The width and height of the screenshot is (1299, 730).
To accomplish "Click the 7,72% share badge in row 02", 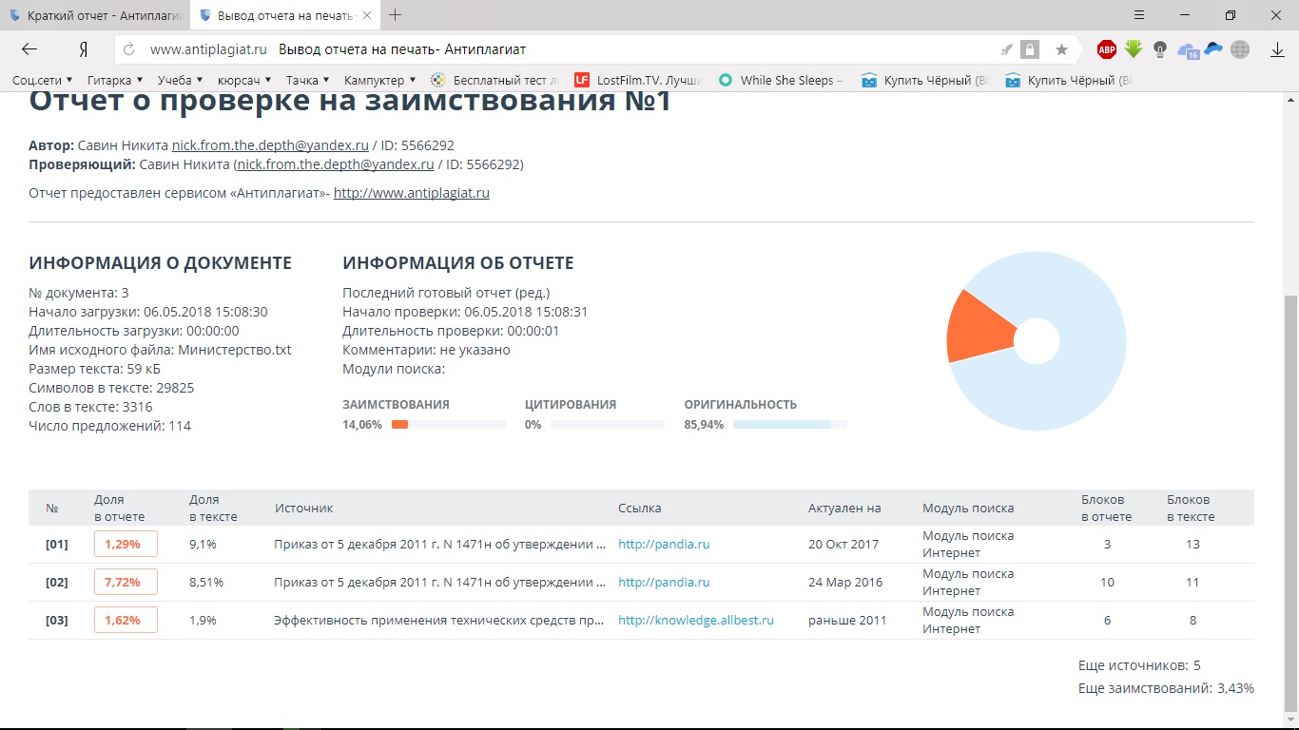I will (126, 582).
